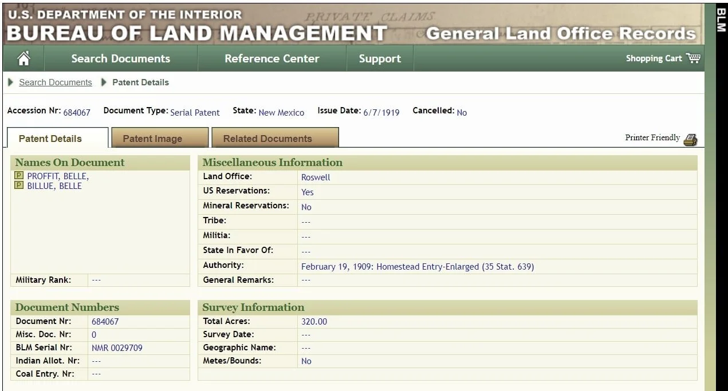Screen dimensions: 728x391
Task: Open the Shopping Cart icon
Action: [693, 58]
